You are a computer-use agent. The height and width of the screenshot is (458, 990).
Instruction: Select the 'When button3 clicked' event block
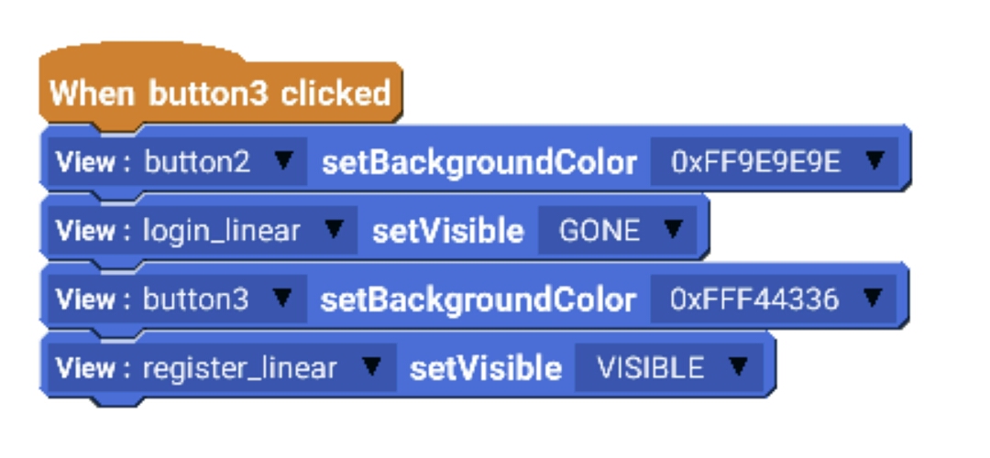(x=220, y=93)
